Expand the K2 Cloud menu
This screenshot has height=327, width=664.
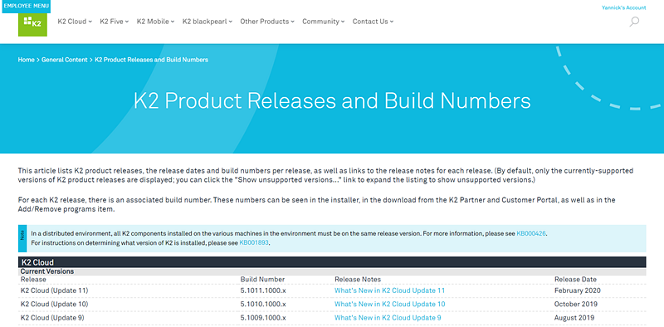click(75, 22)
